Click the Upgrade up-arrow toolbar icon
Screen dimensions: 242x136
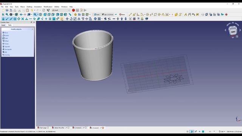coord(122,19)
